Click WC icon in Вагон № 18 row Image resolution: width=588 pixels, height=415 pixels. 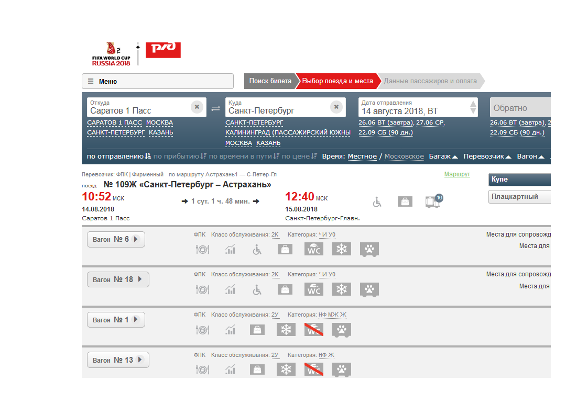pos(314,289)
